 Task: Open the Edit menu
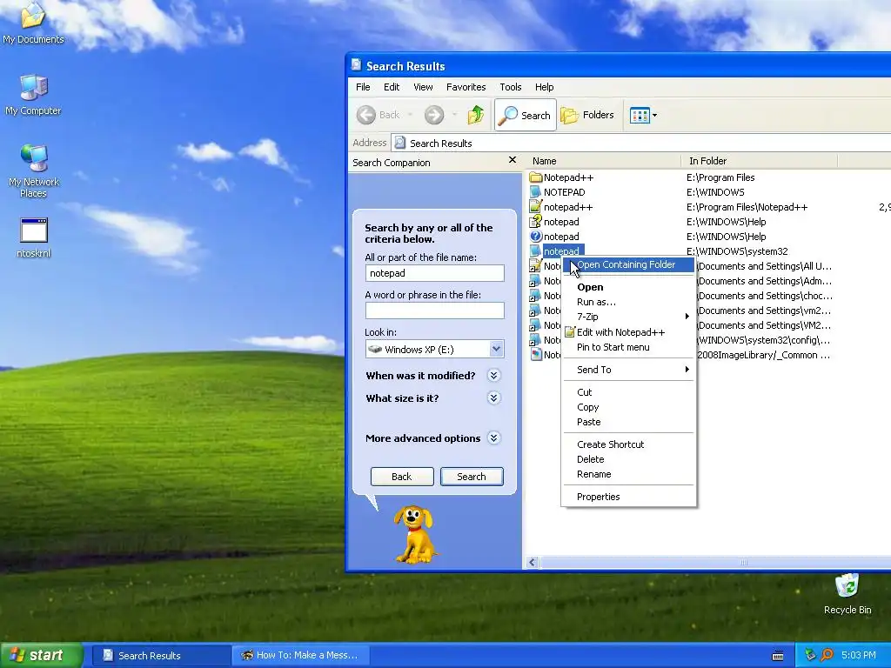tap(392, 87)
